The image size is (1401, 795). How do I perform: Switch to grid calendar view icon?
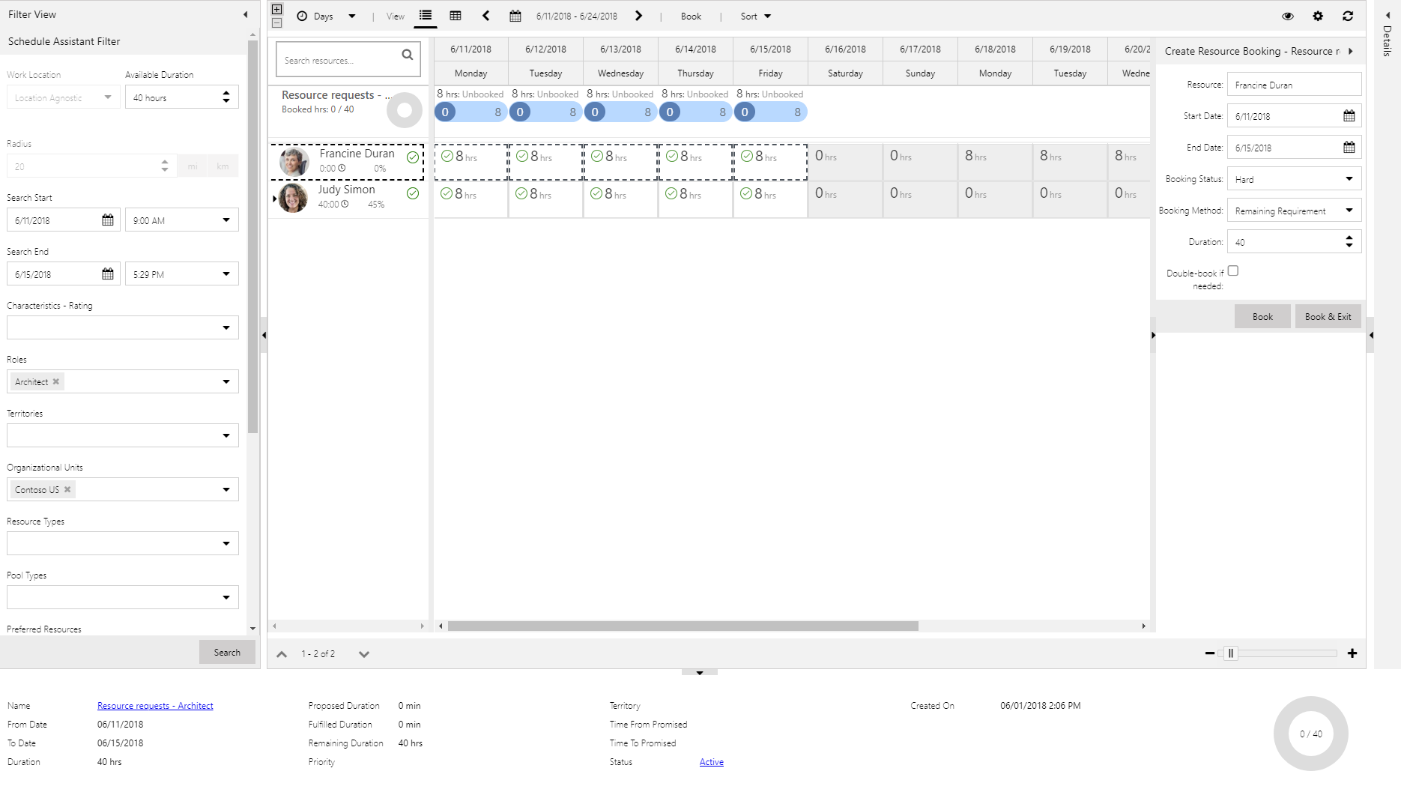[456, 16]
